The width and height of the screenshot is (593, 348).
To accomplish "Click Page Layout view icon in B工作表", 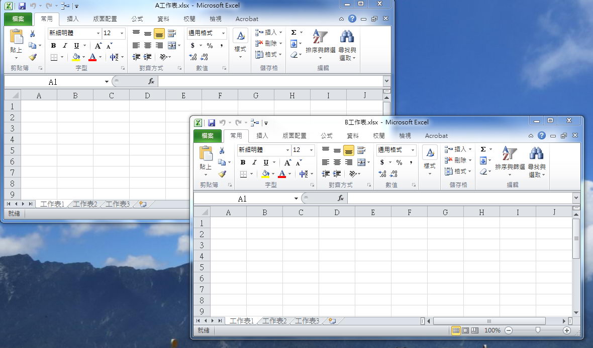I will point(465,330).
